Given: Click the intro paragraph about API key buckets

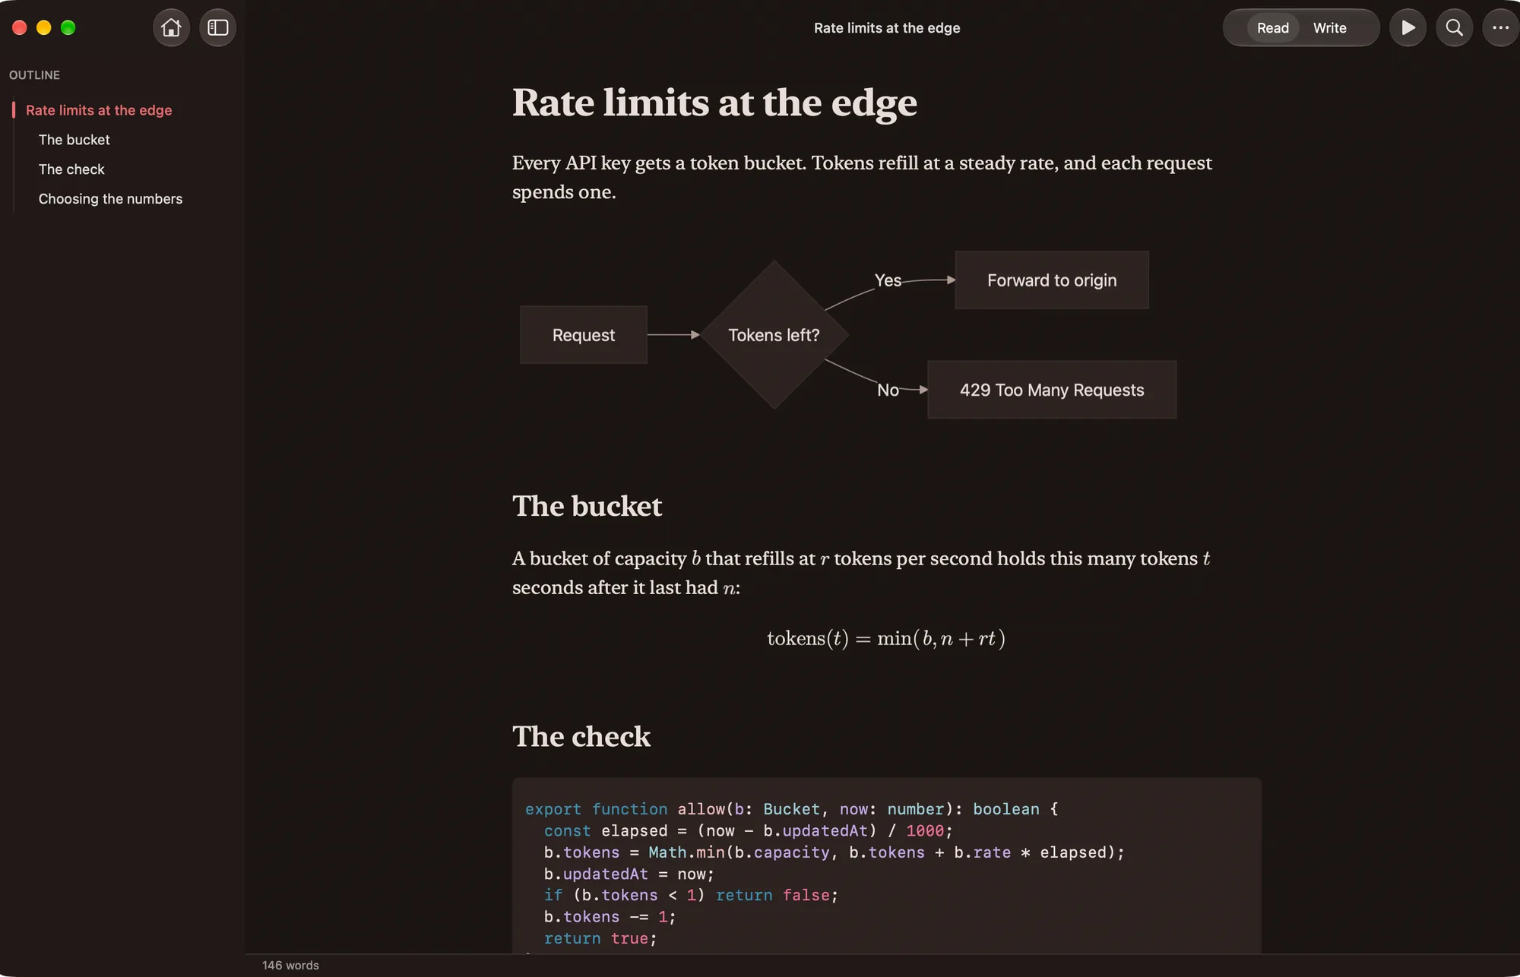Looking at the screenshot, I should [862, 177].
